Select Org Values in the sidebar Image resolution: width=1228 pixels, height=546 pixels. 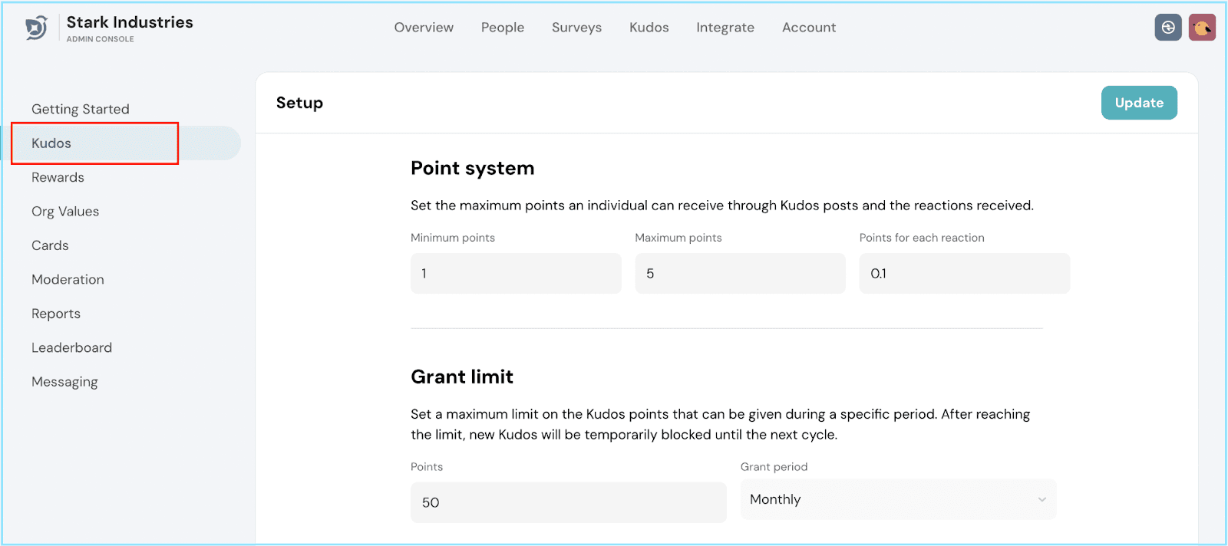[65, 212]
